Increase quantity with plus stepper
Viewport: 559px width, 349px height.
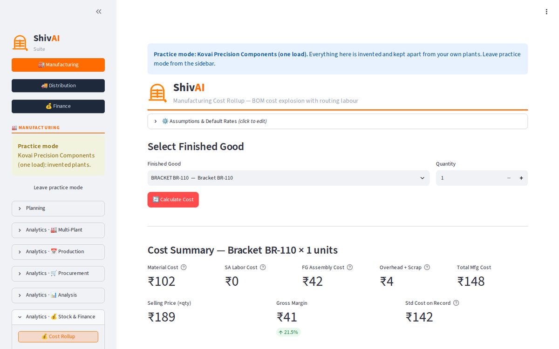(521, 178)
